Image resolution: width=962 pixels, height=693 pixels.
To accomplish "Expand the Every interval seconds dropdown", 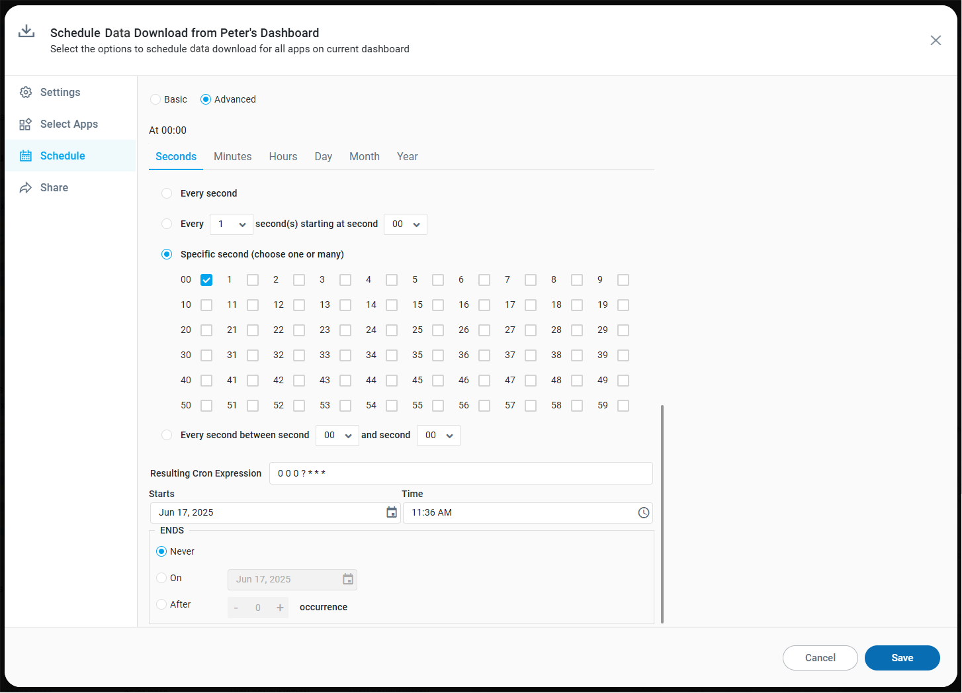I will point(232,224).
